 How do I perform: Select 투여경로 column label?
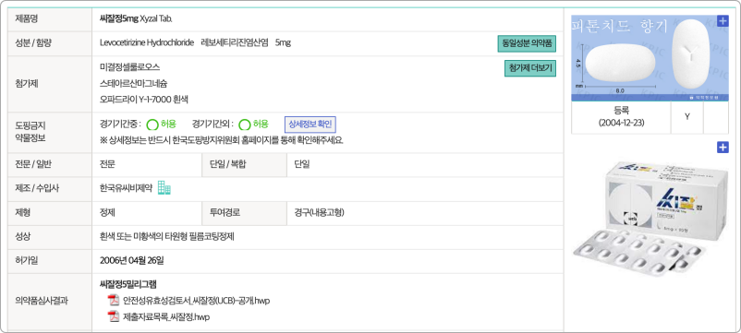tap(225, 213)
